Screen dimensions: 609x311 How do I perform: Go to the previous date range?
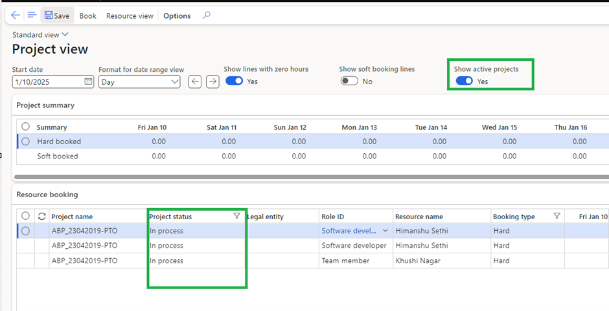(x=194, y=81)
